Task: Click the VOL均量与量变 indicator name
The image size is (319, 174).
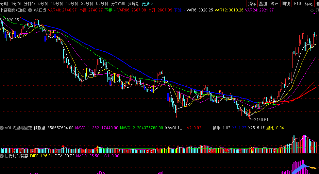Action: 18,128
